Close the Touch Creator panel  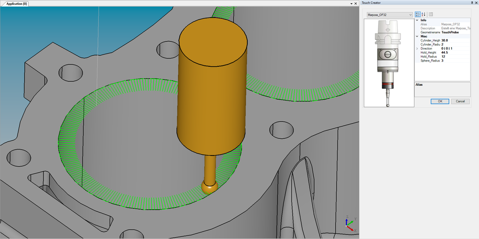coord(476,3)
